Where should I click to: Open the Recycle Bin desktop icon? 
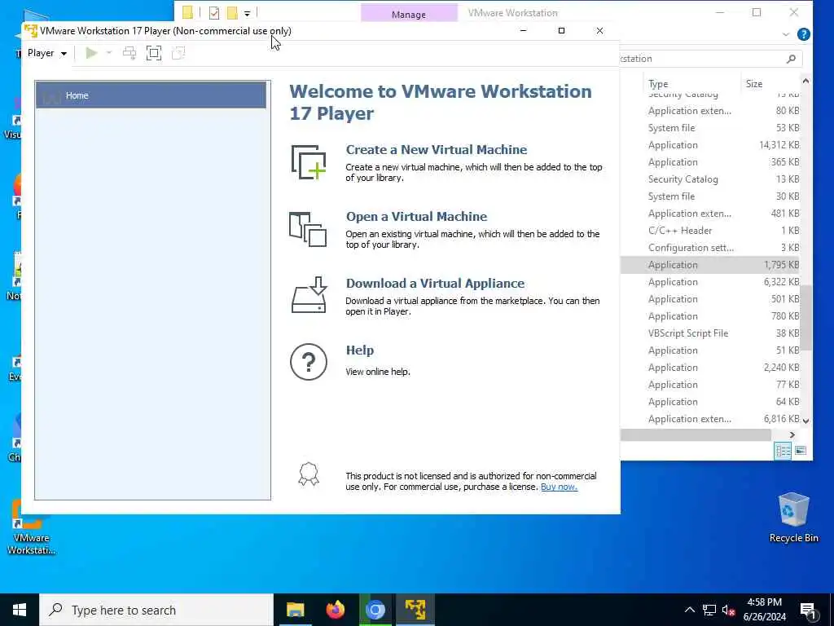pyautogui.click(x=793, y=518)
